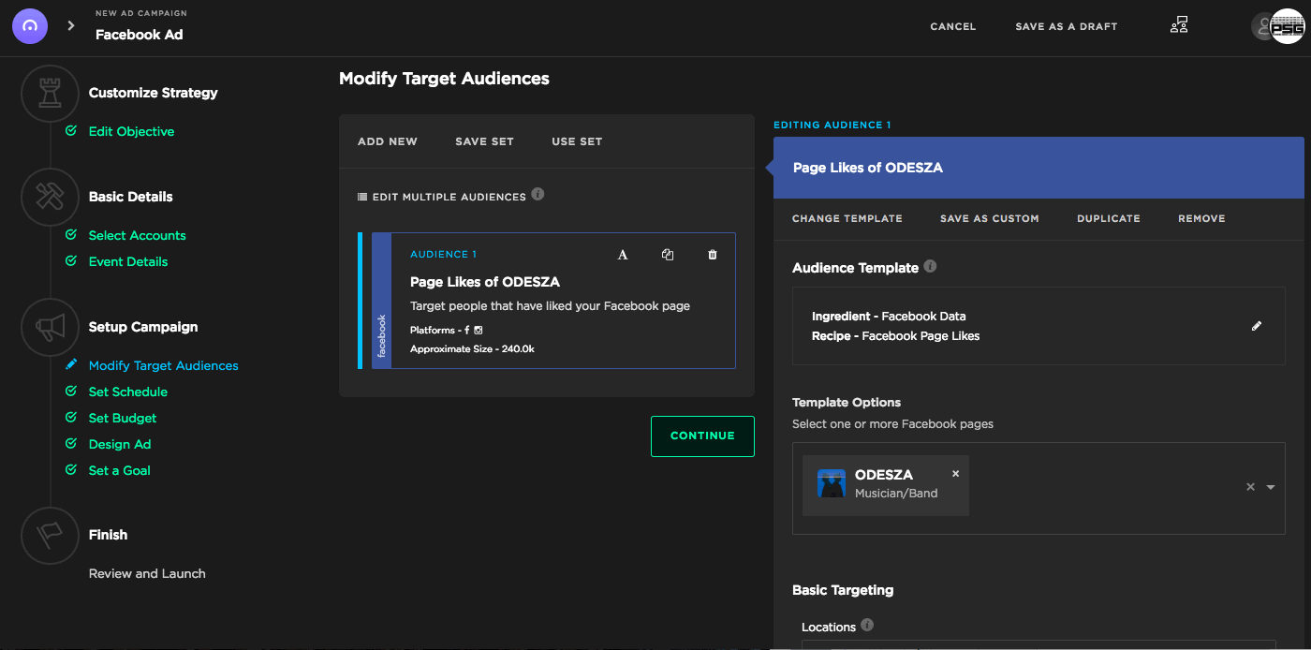Click the check icon beside Set Budget

click(71, 418)
